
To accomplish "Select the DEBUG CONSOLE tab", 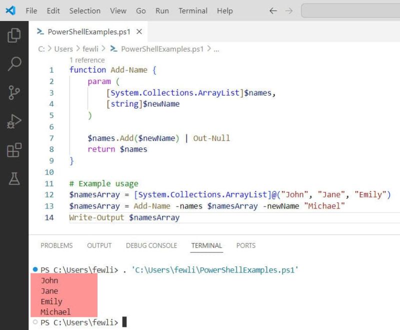I will 151,245.
